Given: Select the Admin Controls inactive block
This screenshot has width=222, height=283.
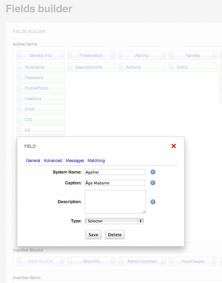Looking at the screenshot, I should [x=142, y=261].
